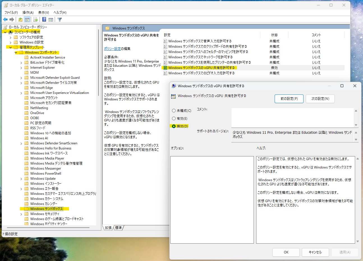The image size is (363, 261).
Task: Sort list by 設定 column header
Action: point(211,35)
